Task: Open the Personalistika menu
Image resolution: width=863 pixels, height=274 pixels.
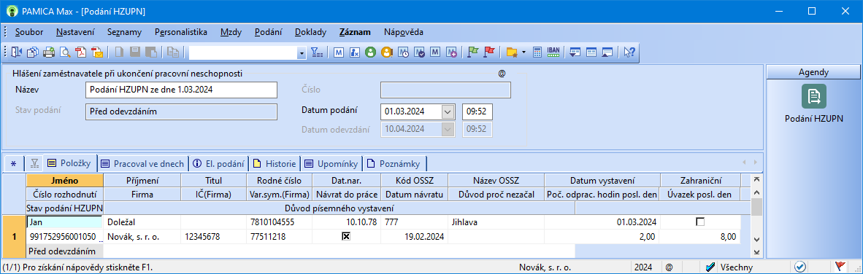Action: (x=181, y=32)
